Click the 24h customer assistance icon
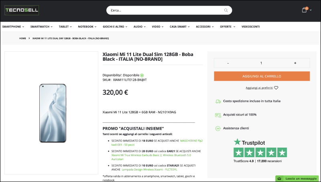The width and height of the screenshot is (321, 182). pos(218,128)
